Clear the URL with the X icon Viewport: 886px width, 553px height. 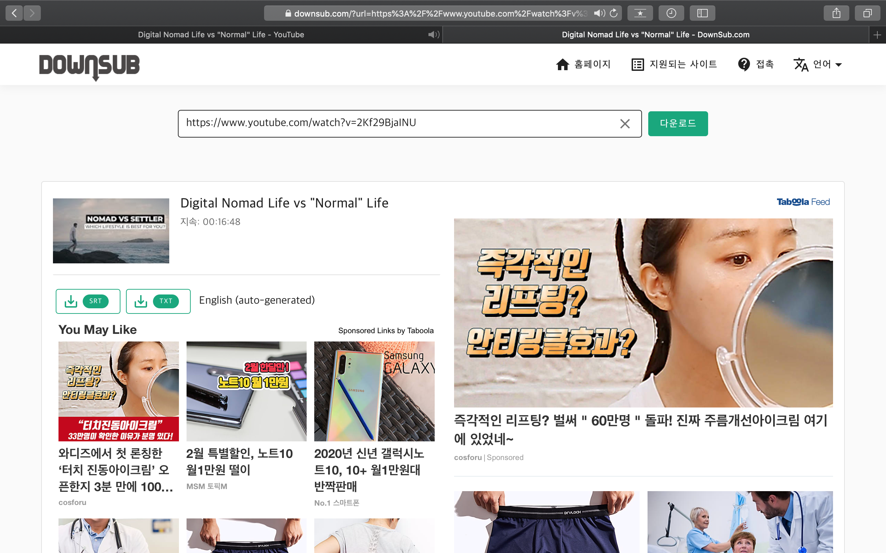pos(625,124)
